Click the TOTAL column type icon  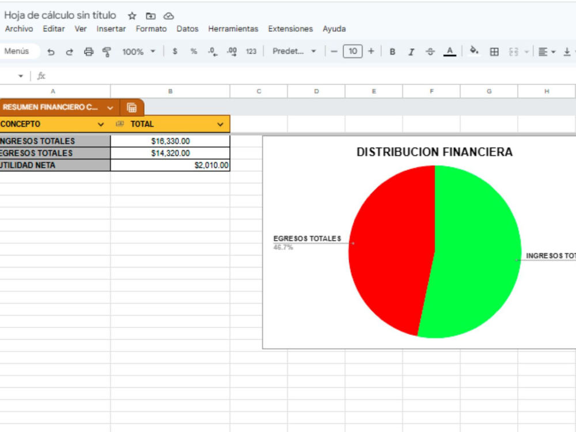(120, 124)
